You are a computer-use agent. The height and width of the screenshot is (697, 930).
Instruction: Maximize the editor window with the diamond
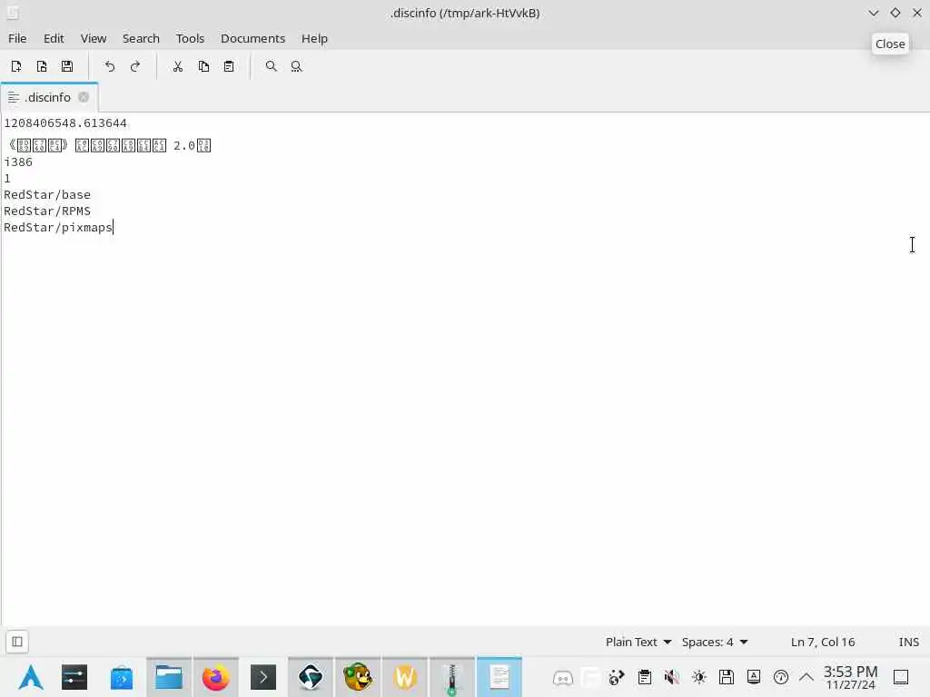point(895,13)
